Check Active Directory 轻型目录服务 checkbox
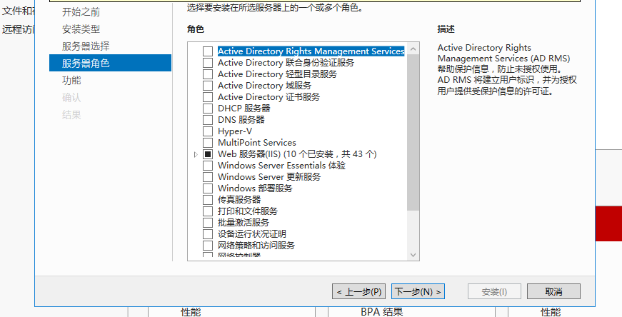The height and width of the screenshot is (317, 622). click(208, 74)
